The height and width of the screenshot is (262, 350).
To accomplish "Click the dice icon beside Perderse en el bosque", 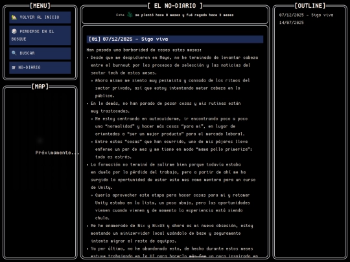I will 14,31.
